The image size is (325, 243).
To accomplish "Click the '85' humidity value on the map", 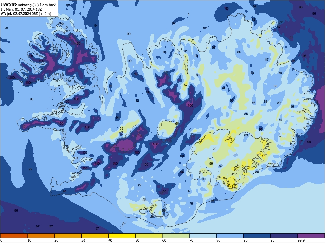I will tap(246, 114).
